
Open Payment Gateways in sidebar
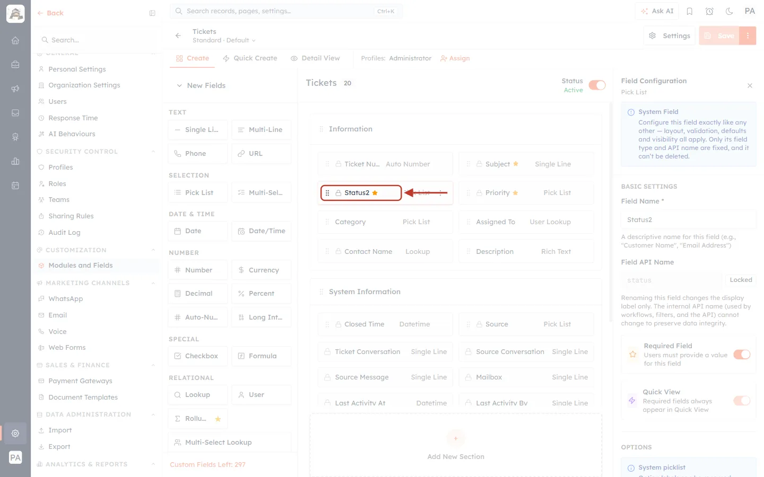(80, 381)
